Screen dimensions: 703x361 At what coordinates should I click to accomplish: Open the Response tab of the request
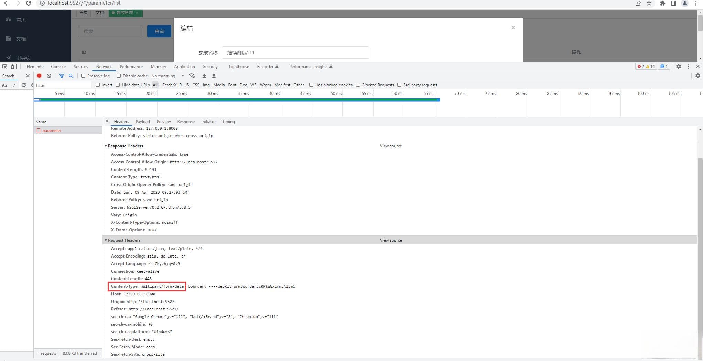[x=186, y=122]
